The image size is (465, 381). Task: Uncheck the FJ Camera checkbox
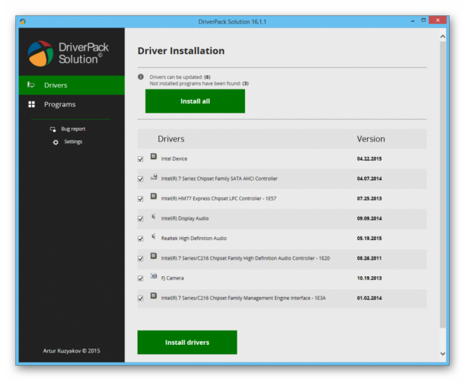140,278
